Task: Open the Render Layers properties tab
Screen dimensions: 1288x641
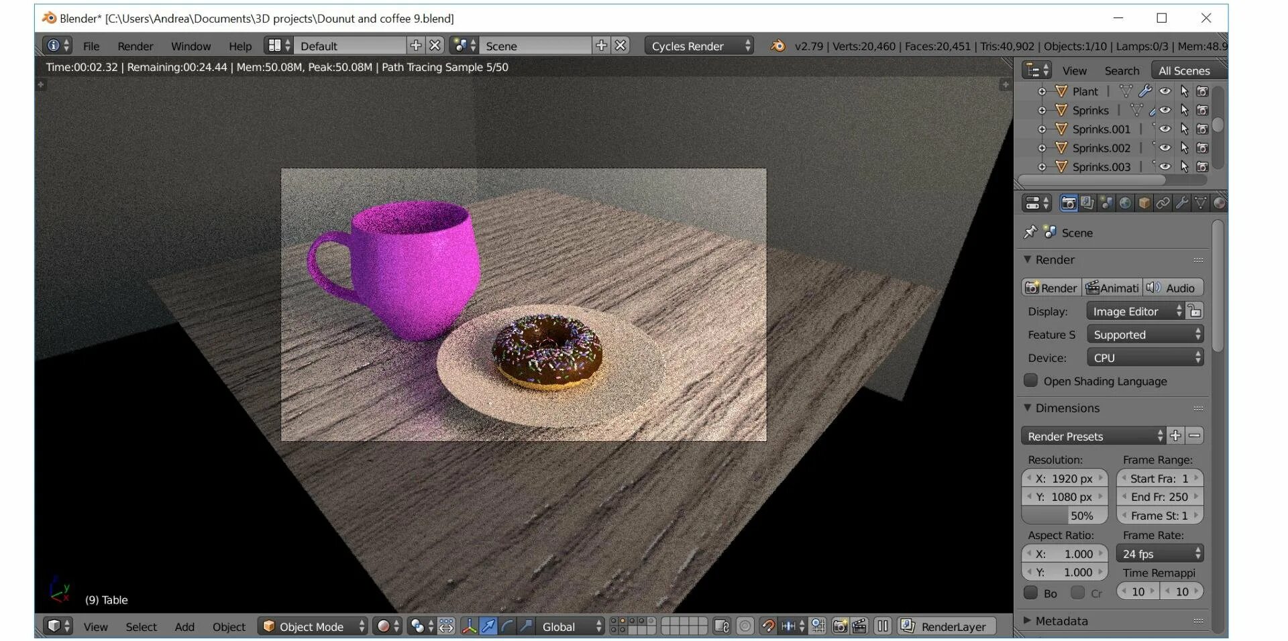Action: (1087, 203)
